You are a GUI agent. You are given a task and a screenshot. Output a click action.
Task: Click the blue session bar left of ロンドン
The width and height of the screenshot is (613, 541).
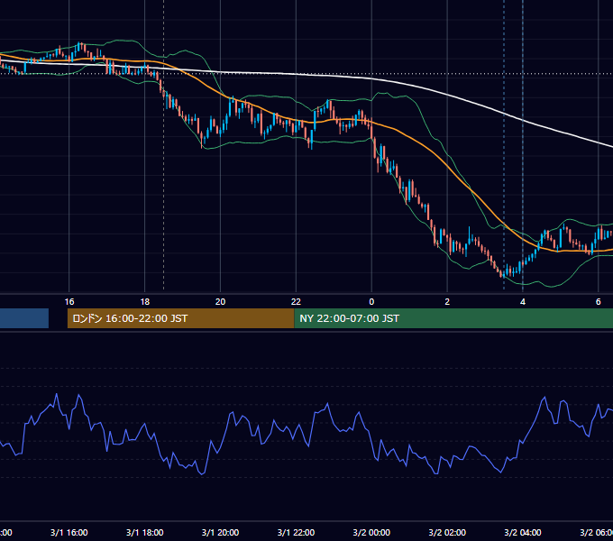point(24,318)
